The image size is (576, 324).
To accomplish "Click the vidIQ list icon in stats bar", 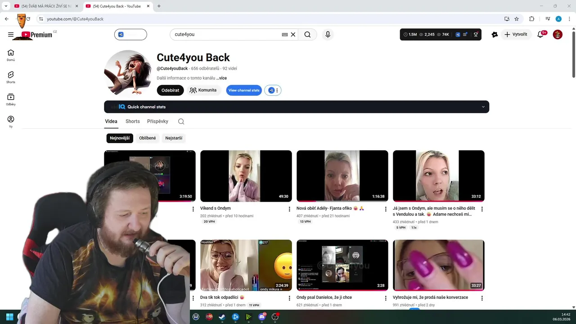I will click(x=465, y=35).
